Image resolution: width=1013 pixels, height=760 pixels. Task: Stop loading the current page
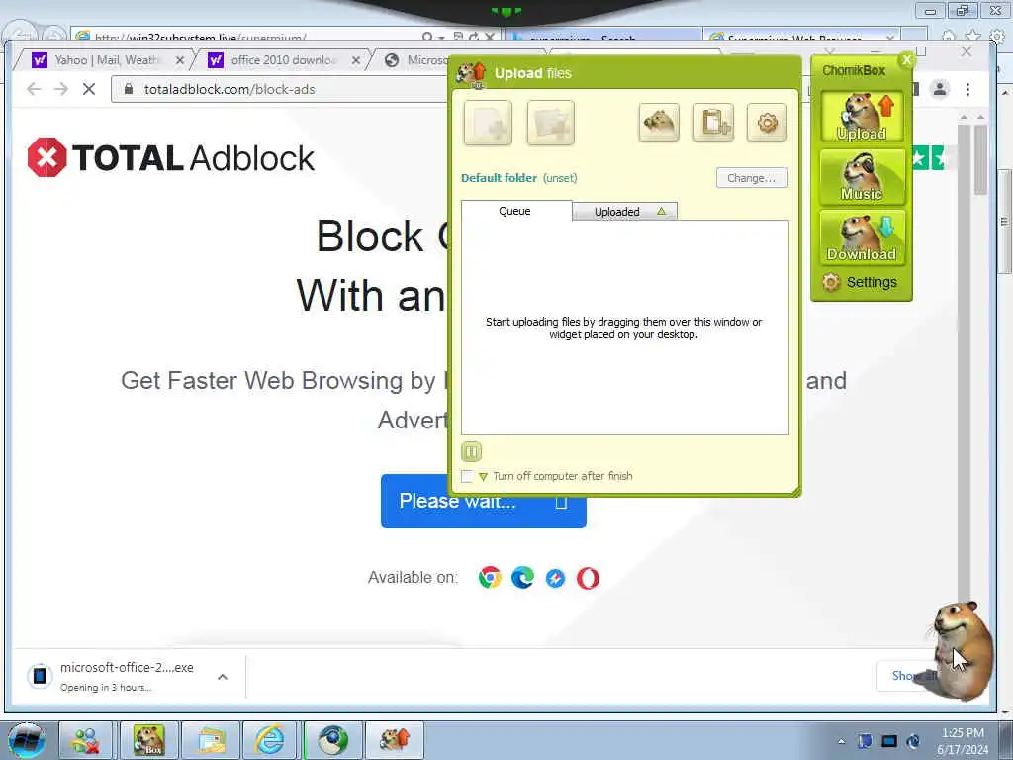click(x=89, y=89)
